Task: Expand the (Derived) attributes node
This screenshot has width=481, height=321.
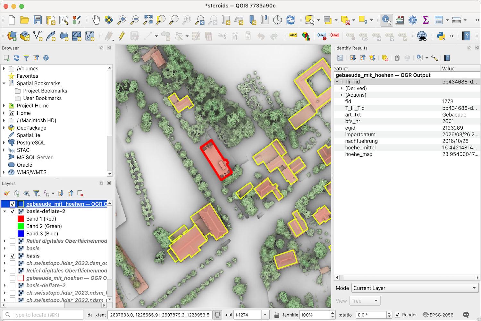Action: click(x=342, y=88)
